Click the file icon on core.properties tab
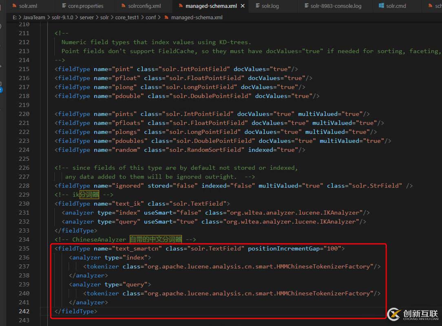This screenshot has height=326, width=442. tap(64, 6)
